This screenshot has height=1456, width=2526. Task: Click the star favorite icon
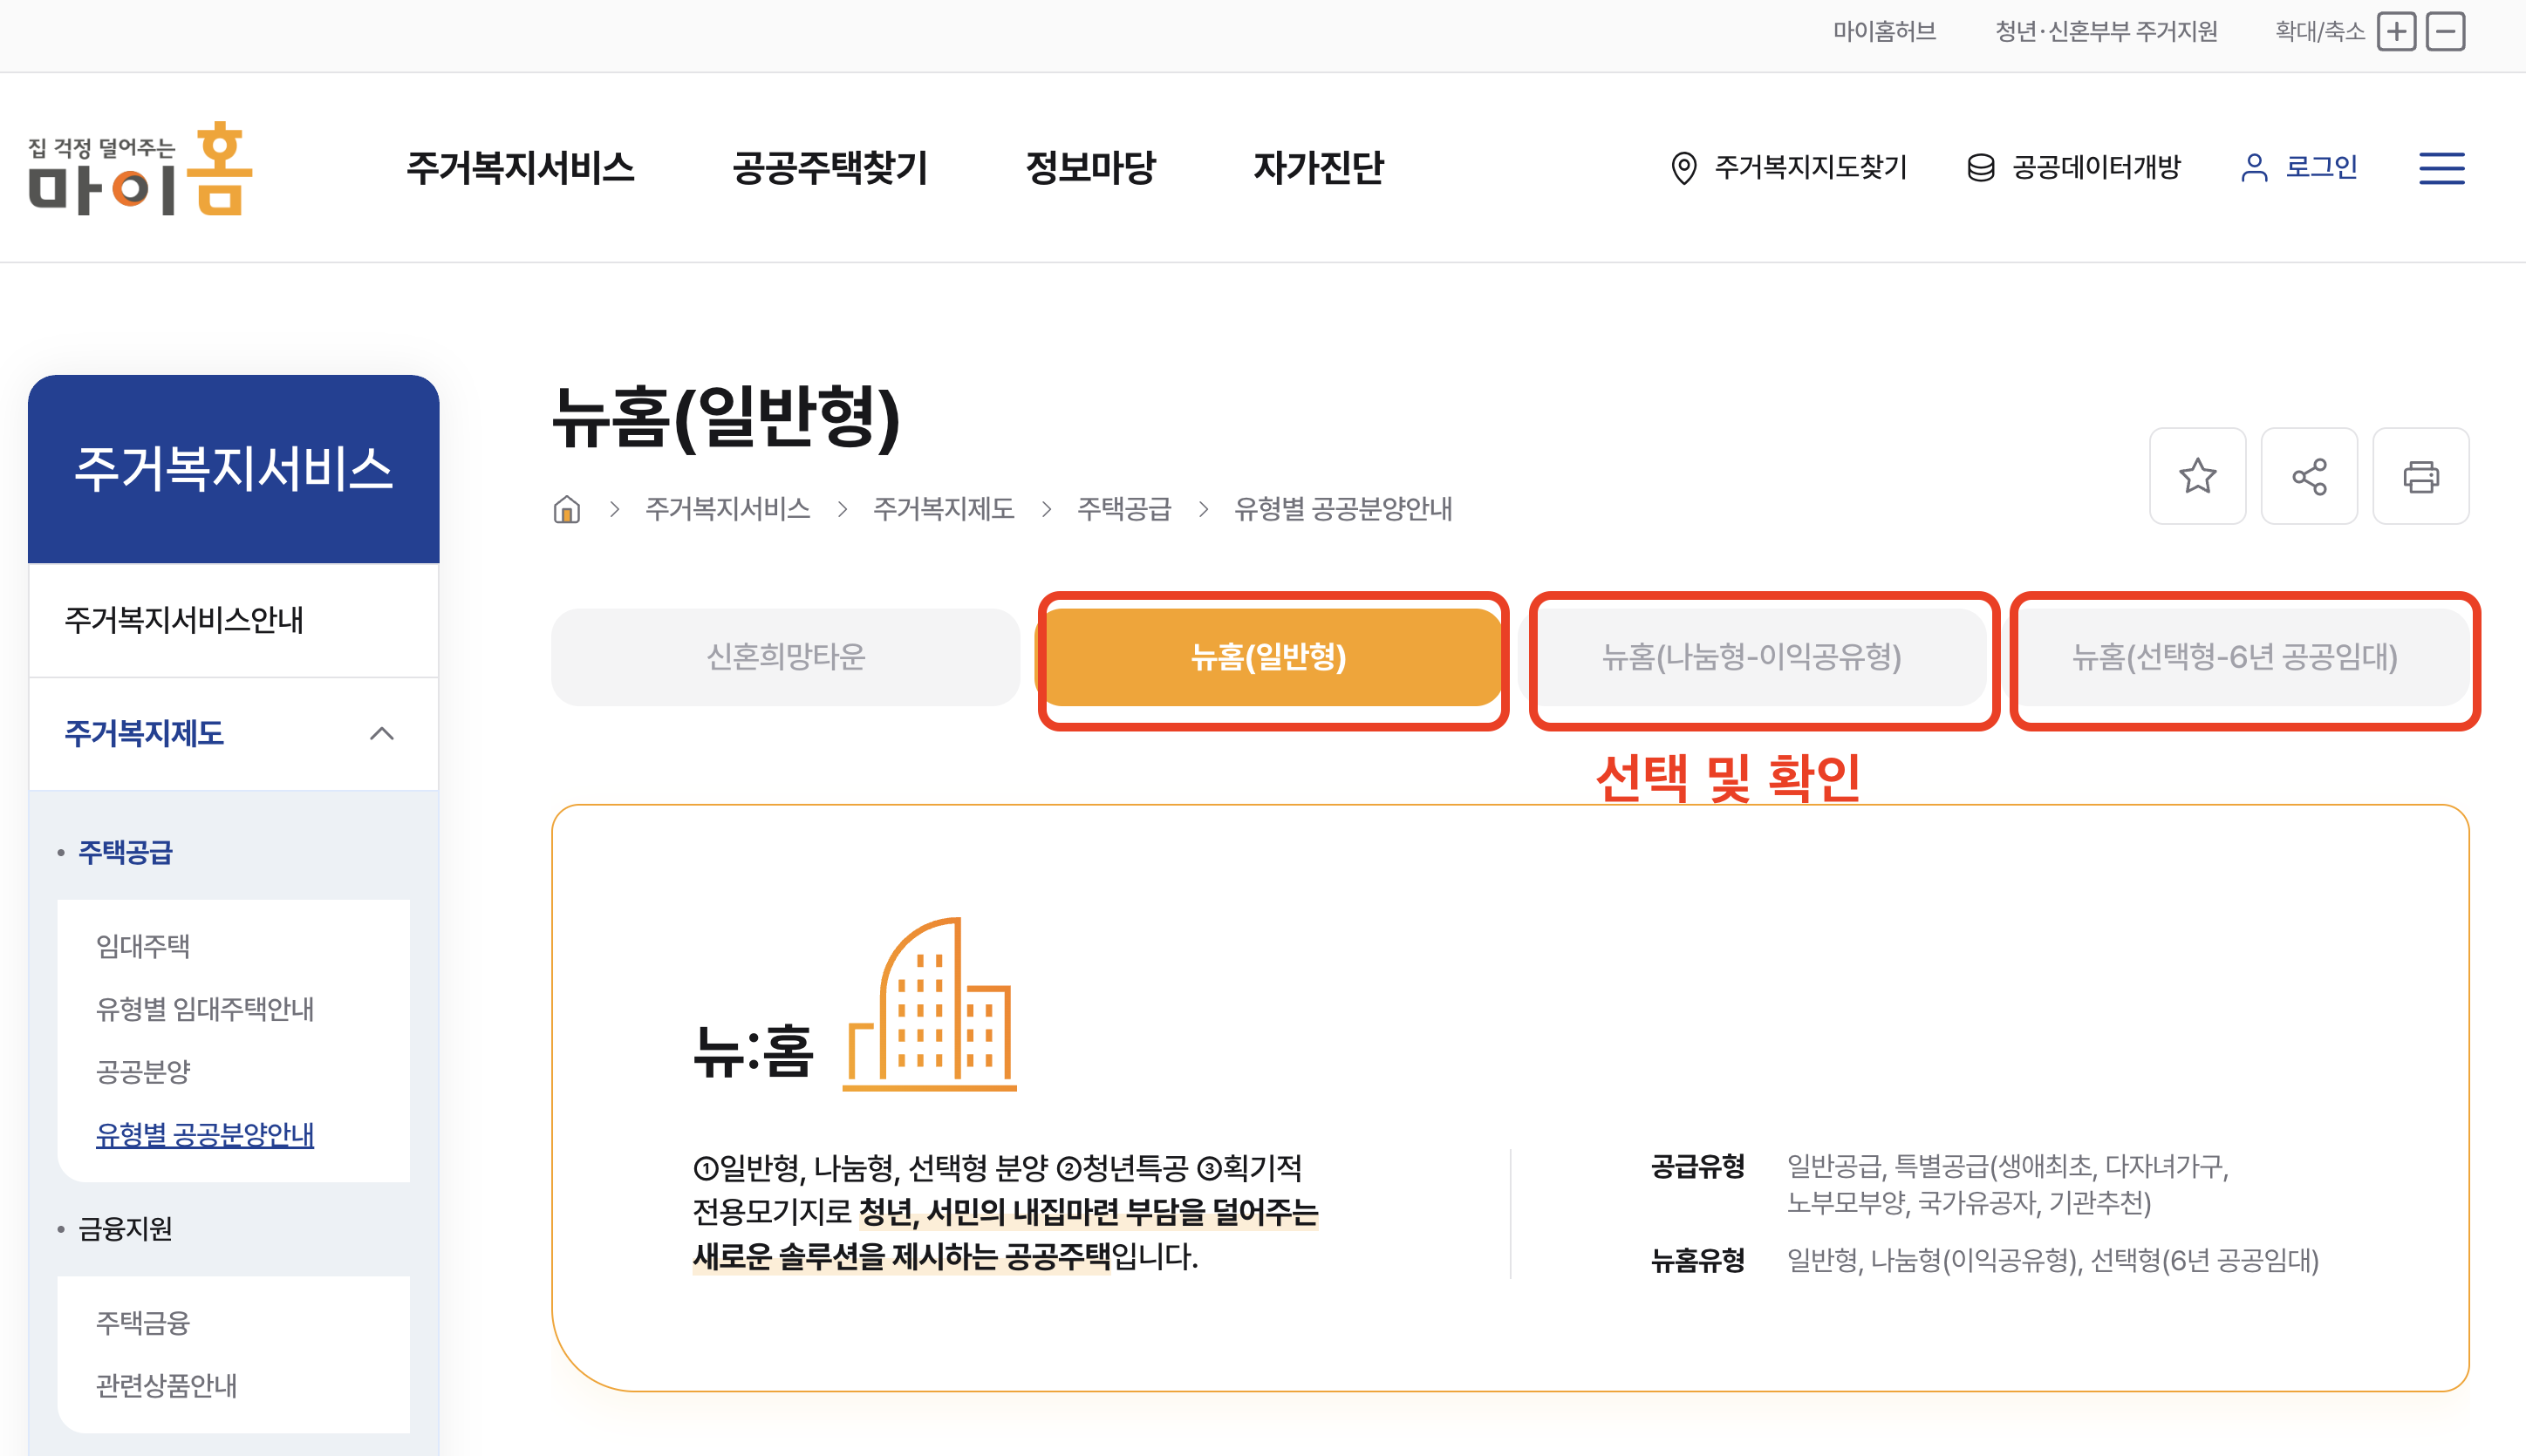tap(2197, 476)
